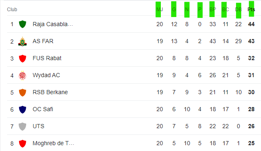This screenshot has height=151, width=261.
Task: Select the Wydad AC club name
Action: 46,75
